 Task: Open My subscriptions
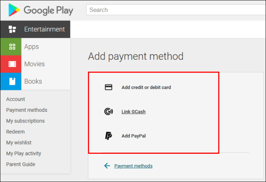tap(25, 121)
